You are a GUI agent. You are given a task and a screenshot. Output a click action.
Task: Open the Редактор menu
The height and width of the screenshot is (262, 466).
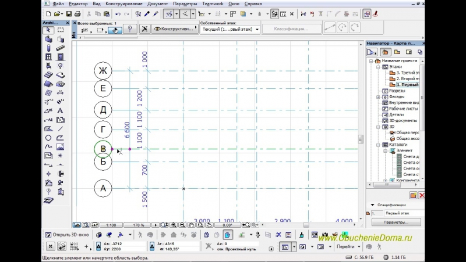coord(78,4)
